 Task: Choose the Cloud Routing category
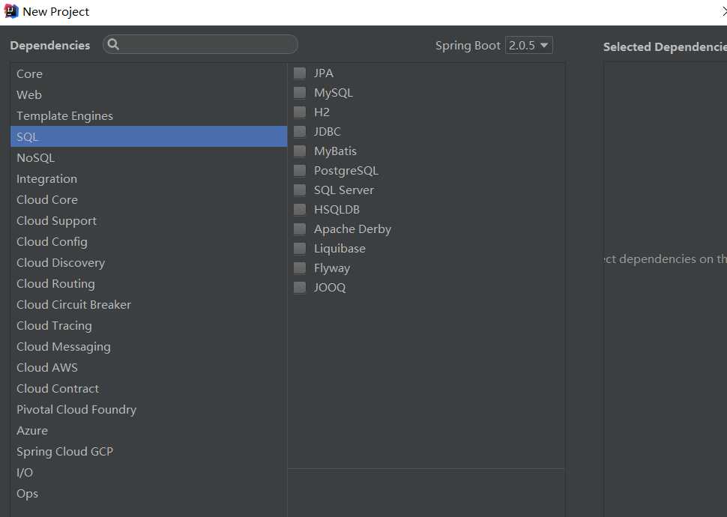tap(149, 284)
